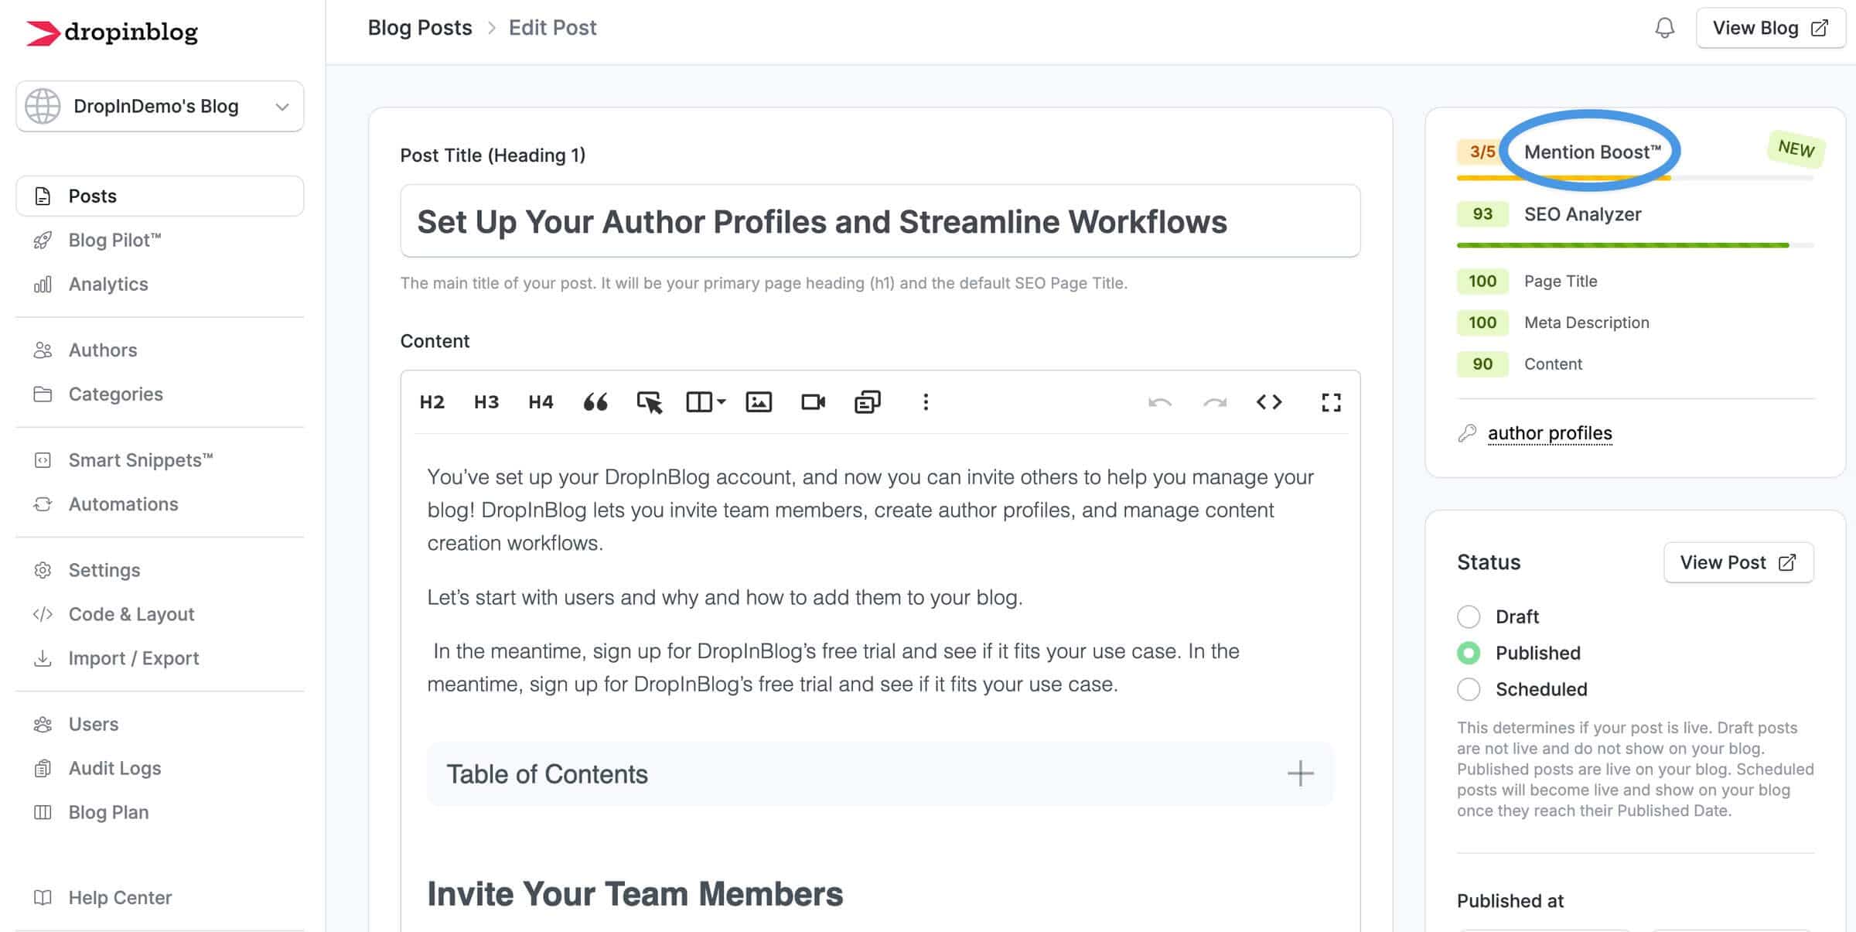
Task: Click the Mention Boost progress bar
Action: tap(1635, 179)
